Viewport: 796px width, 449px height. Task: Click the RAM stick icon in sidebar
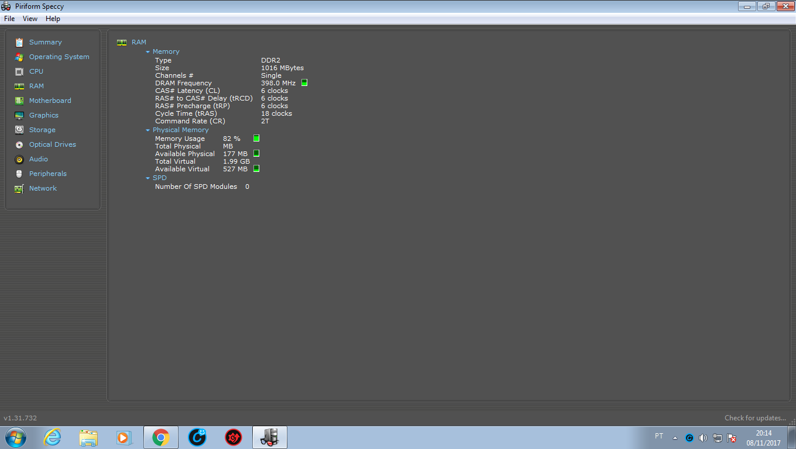coord(19,86)
